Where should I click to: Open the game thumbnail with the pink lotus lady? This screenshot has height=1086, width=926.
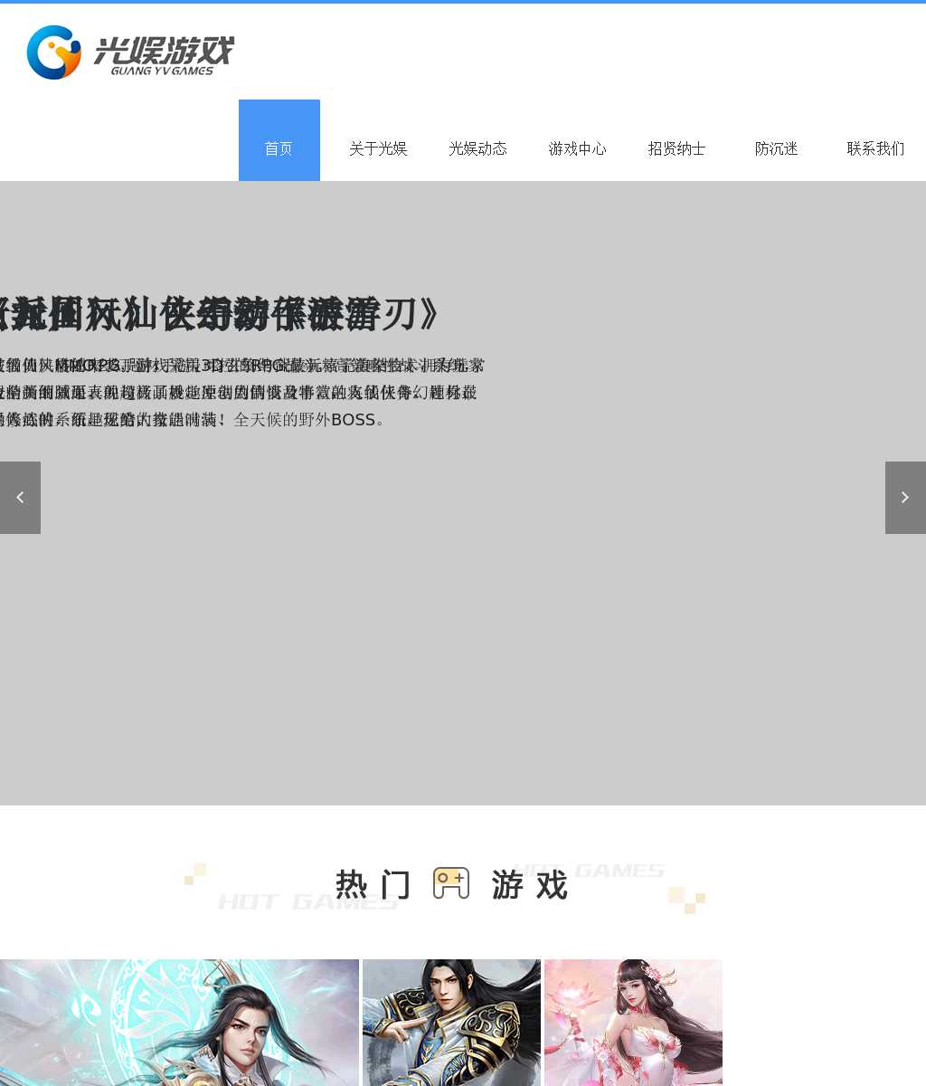coord(633,1023)
